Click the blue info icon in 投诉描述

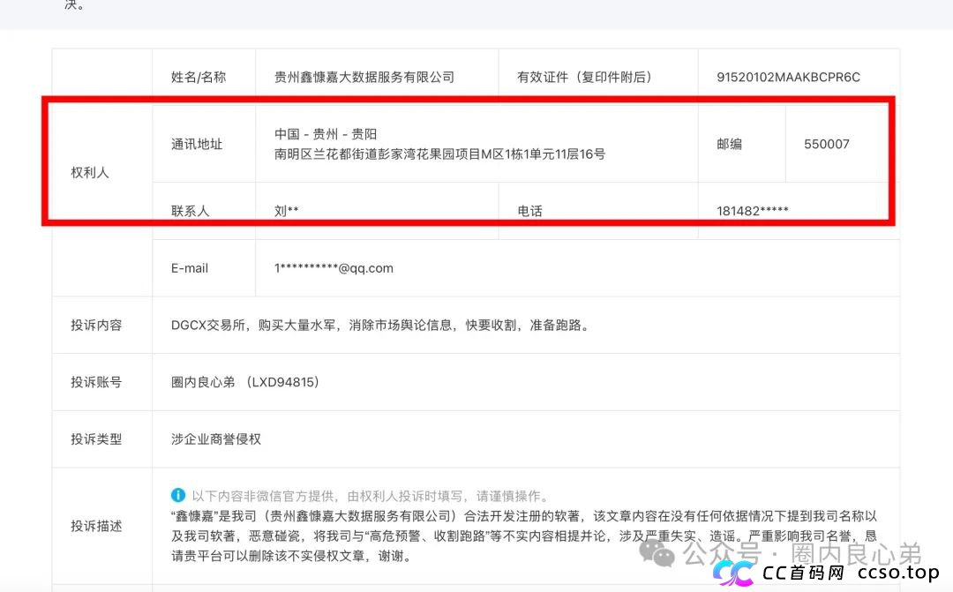click(178, 495)
